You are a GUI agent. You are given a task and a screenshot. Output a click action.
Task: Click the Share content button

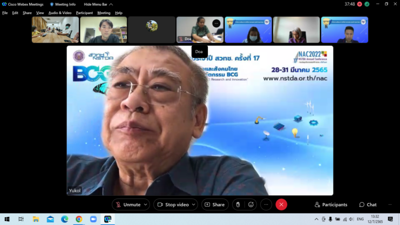point(215,205)
